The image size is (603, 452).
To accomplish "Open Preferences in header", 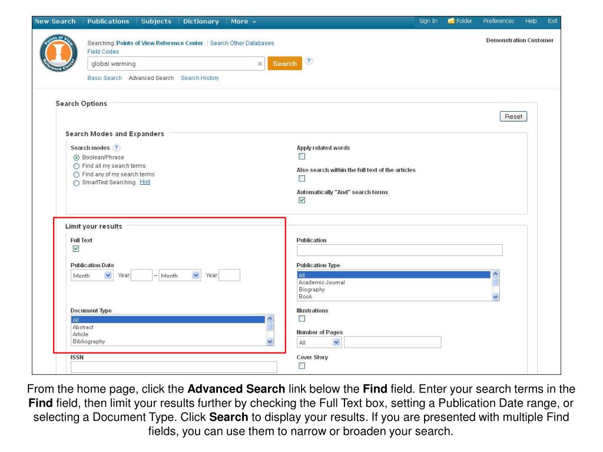I will [x=498, y=21].
